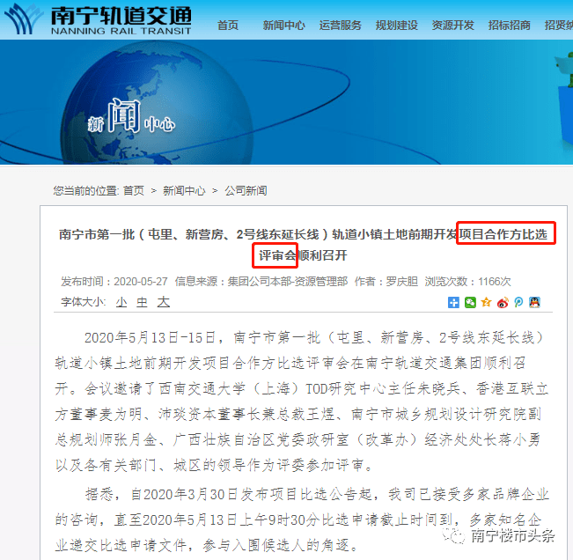Image resolution: width=573 pixels, height=560 pixels.
Task: Open the 资源开发 navigation menu item
Action: [452, 26]
